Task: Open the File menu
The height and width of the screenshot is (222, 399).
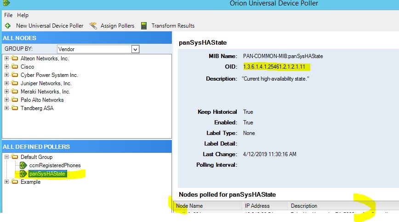Action: [8, 15]
